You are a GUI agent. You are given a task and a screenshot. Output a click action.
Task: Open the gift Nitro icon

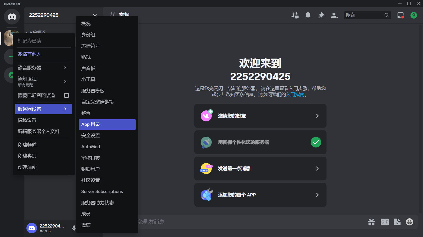point(371,222)
